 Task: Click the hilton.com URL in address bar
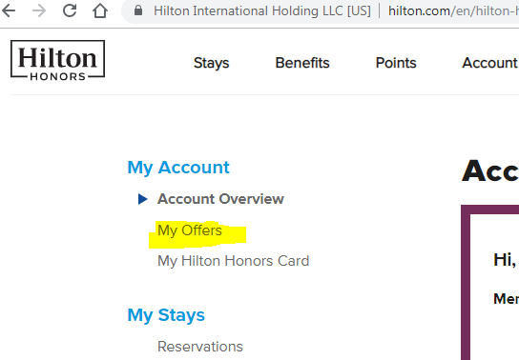[453, 10]
